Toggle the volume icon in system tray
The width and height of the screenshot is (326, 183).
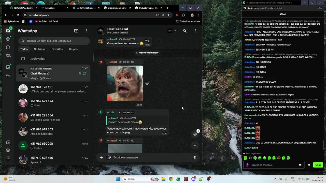pos(304,179)
